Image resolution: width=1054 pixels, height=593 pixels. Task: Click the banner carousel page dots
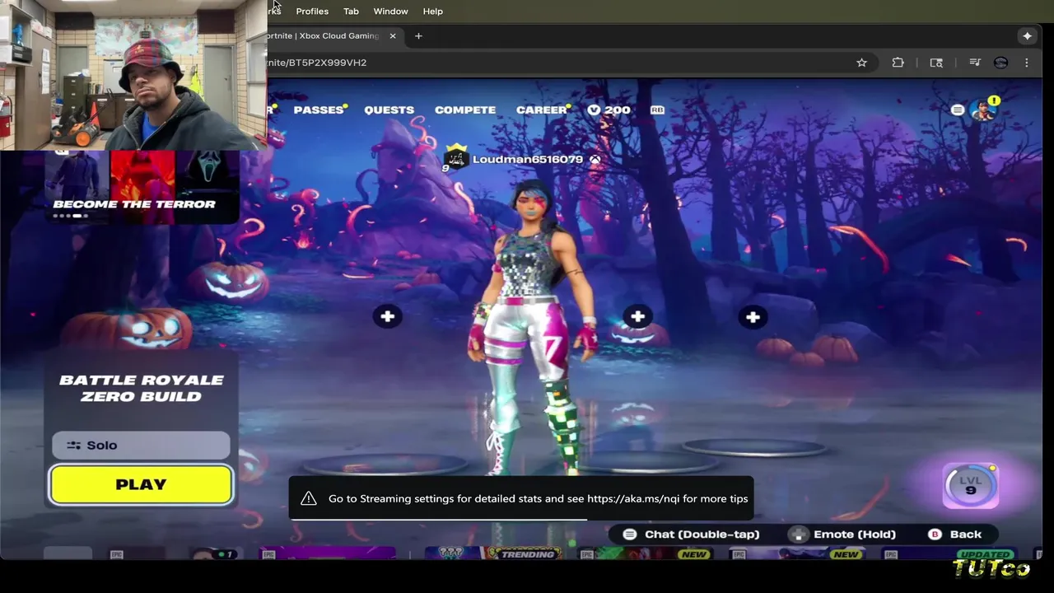[71, 216]
